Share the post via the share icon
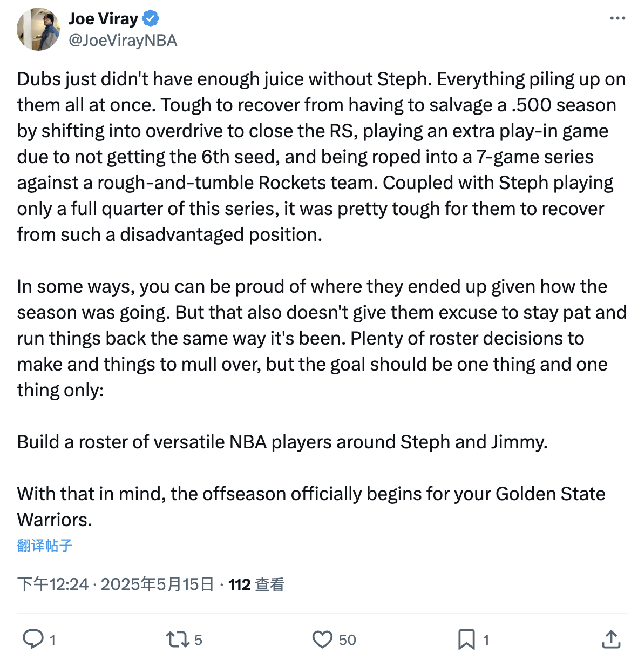The image size is (638, 659). [x=610, y=640]
